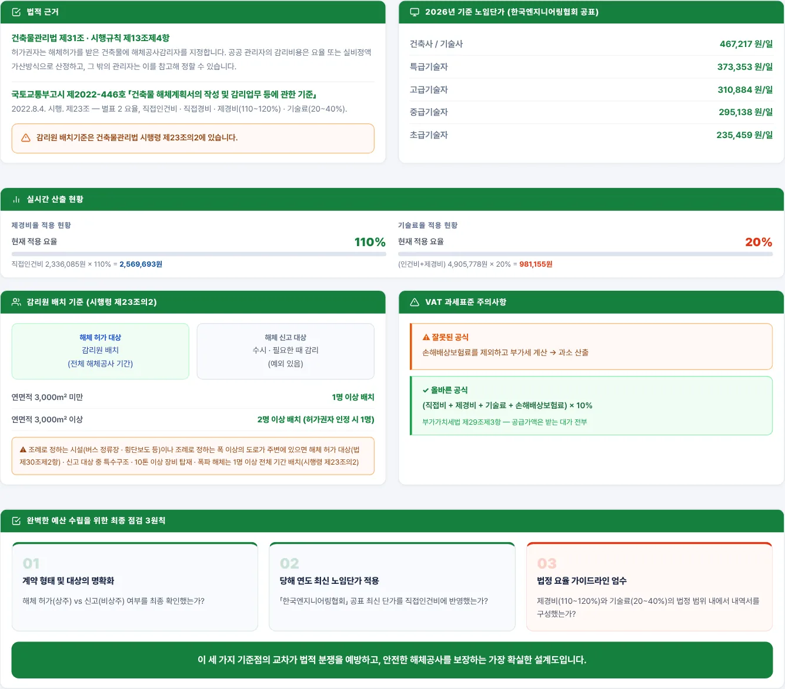
Task: Click the checklist icon beside 완벽한 예산 수립
Action: (16, 520)
